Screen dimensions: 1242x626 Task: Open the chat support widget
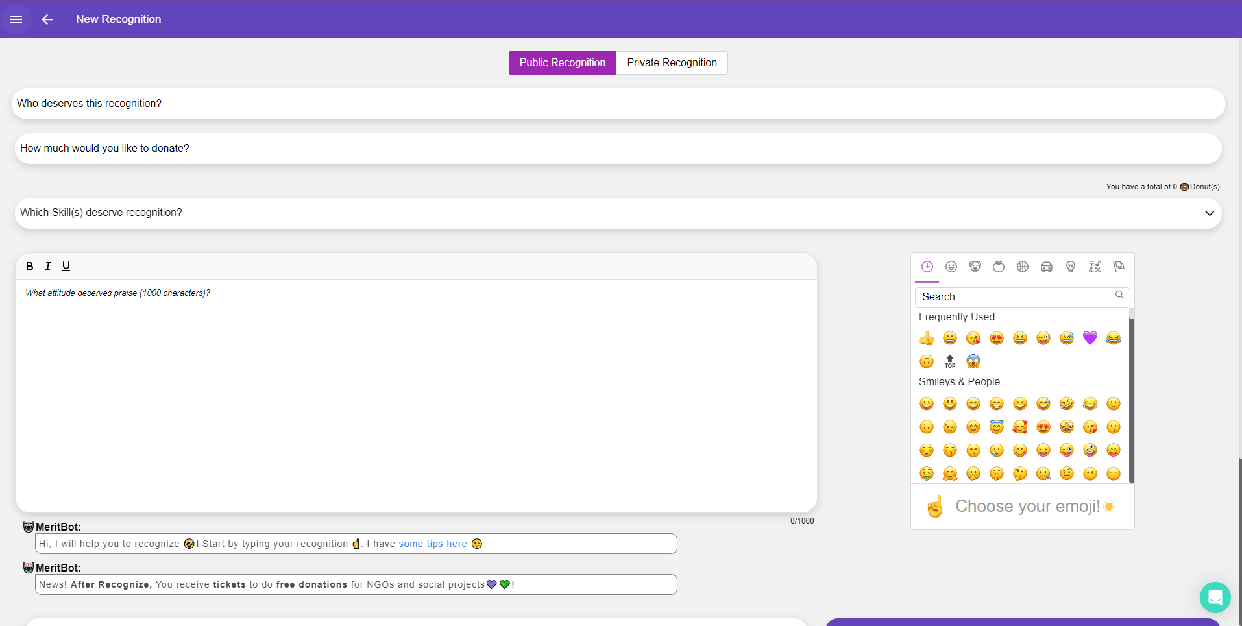(x=1215, y=597)
